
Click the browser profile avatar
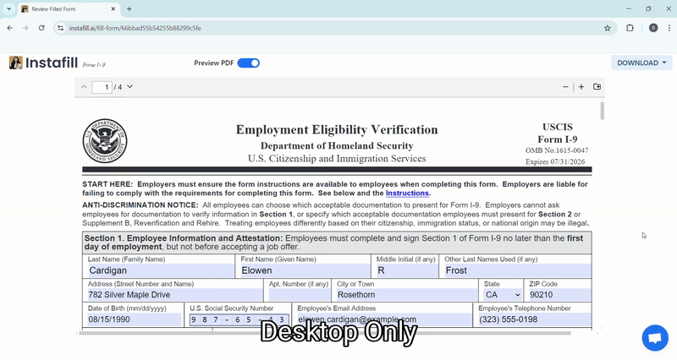653,28
